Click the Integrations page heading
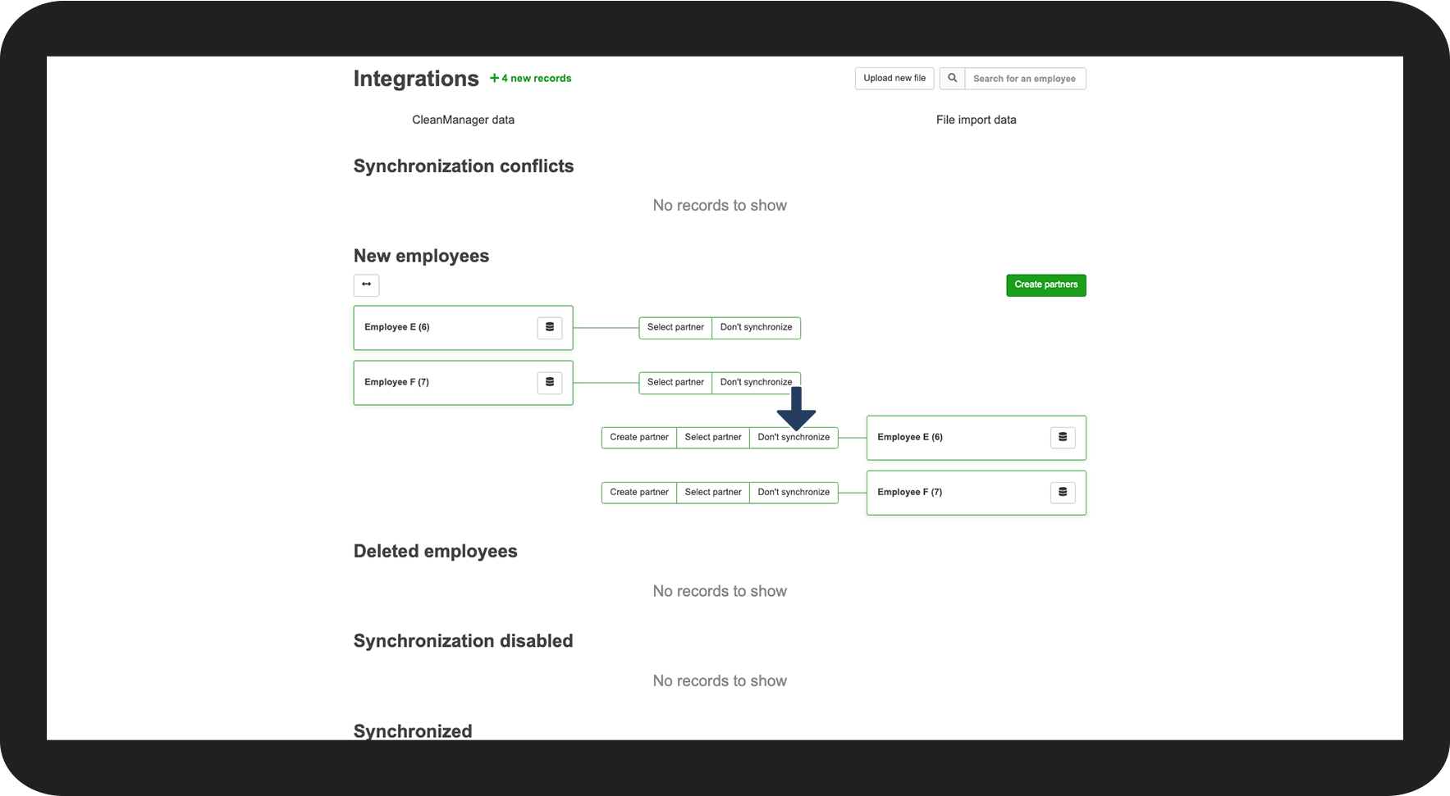The height and width of the screenshot is (796, 1450). pyautogui.click(x=416, y=79)
